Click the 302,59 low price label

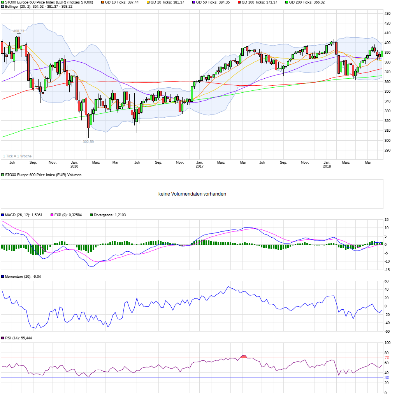[x=88, y=142]
